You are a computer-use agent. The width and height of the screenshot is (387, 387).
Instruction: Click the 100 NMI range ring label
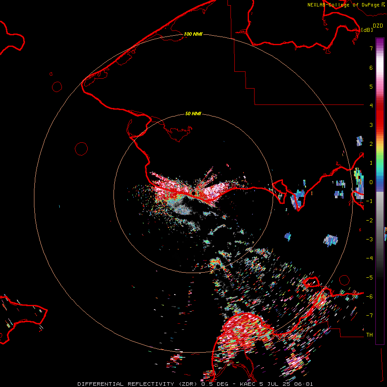tap(193, 34)
